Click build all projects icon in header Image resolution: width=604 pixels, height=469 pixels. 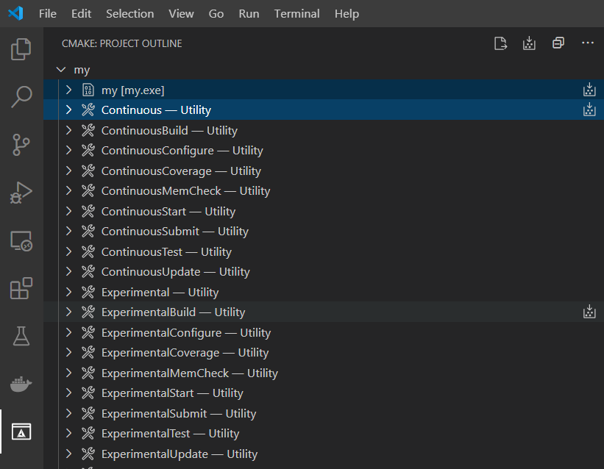pos(529,43)
